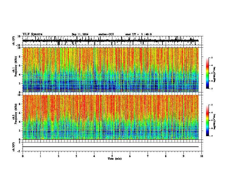Click the "-5" tick of the ch.3(V) axis
The height and width of the screenshot is (175, 227).
click(x=19, y=151)
